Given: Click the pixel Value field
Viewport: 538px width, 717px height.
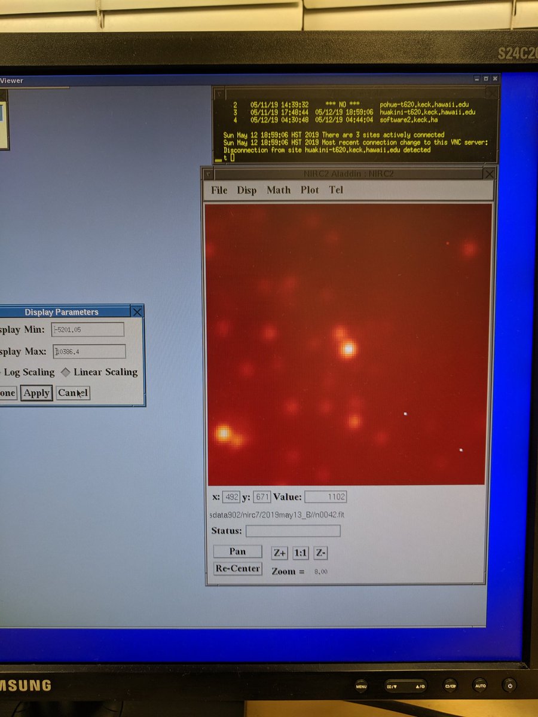Looking at the screenshot, I should click(326, 497).
